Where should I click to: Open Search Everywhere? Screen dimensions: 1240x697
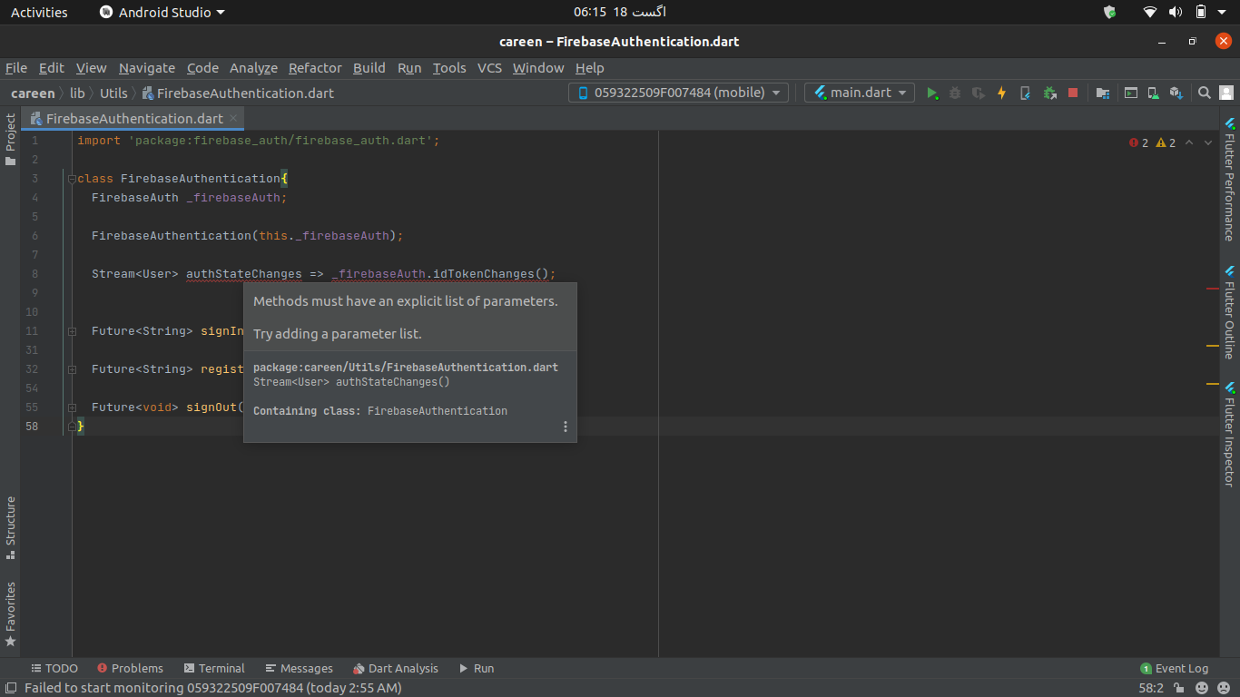(1204, 93)
